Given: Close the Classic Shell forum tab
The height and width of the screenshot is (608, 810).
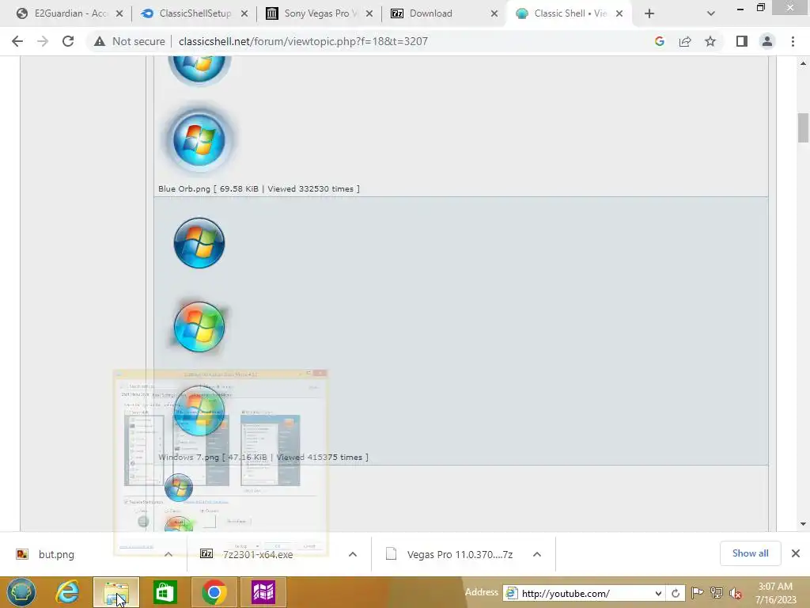Looking at the screenshot, I should pos(619,13).
